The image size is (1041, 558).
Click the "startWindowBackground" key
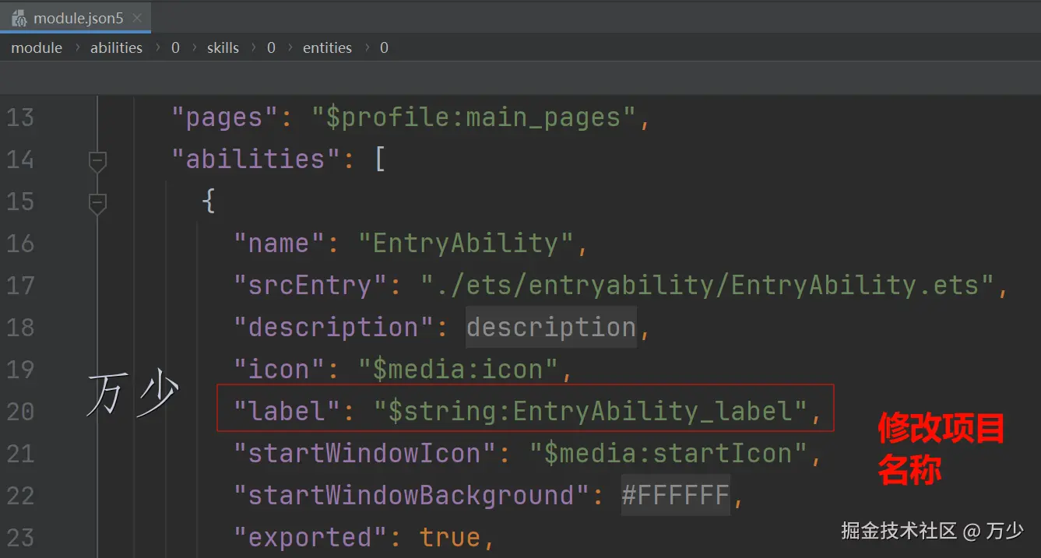(x=412, y=496)
